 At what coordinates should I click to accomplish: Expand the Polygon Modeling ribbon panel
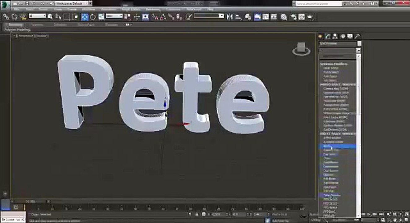(x=17, y=30)
